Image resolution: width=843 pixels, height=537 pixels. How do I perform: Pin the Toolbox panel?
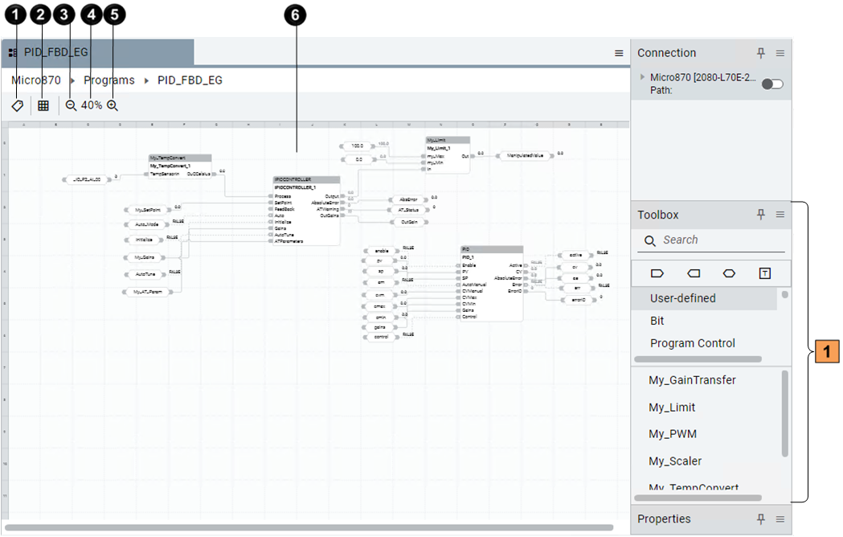coord(761,215)
